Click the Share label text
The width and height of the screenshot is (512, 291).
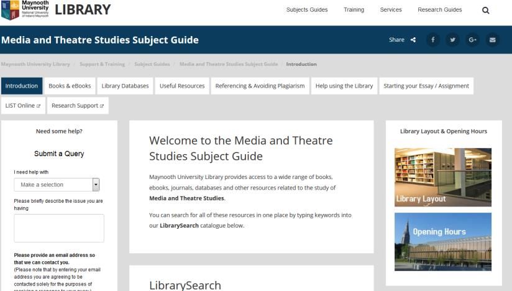[396, 40]
